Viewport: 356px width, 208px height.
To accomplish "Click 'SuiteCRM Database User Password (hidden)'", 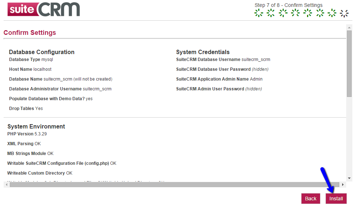I will click(x=222, y=69).
